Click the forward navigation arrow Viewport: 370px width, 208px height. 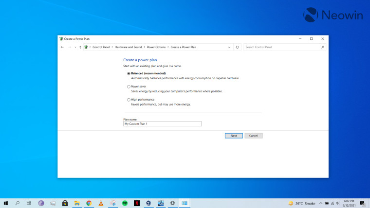coord(69,47)
